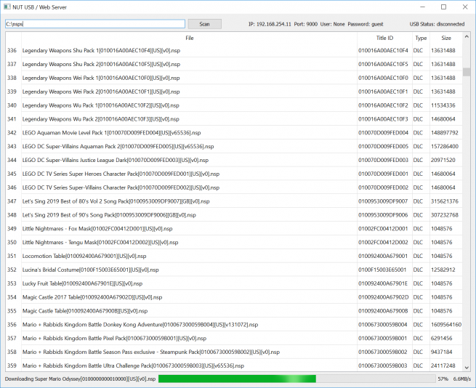Click the directory path input field

click(94, 24)
